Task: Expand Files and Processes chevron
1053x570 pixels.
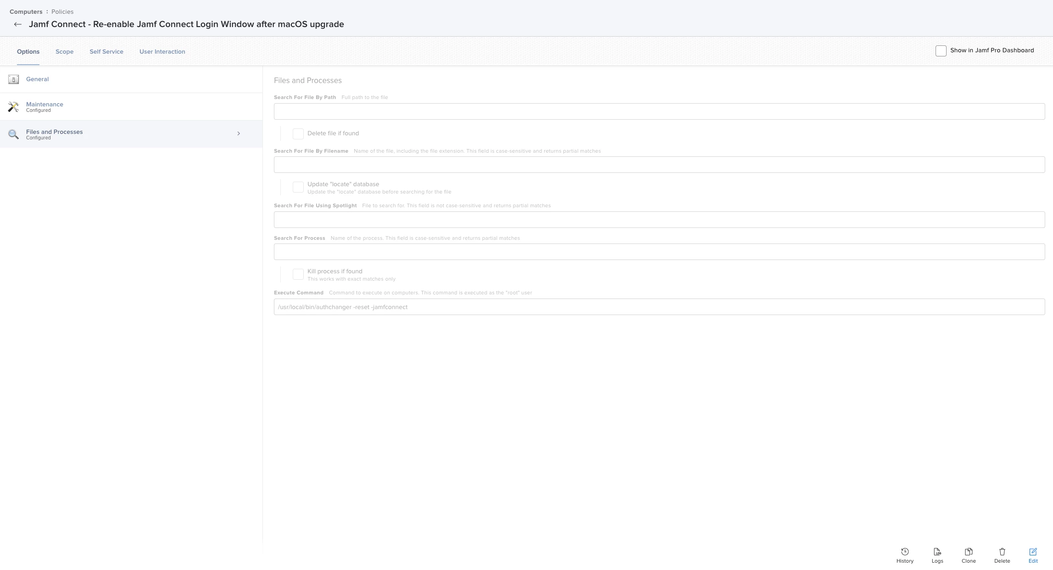Action: pyautogui.click(x=239, y=133)
